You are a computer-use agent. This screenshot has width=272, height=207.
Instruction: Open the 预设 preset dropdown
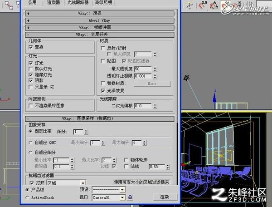coord(109,189)
